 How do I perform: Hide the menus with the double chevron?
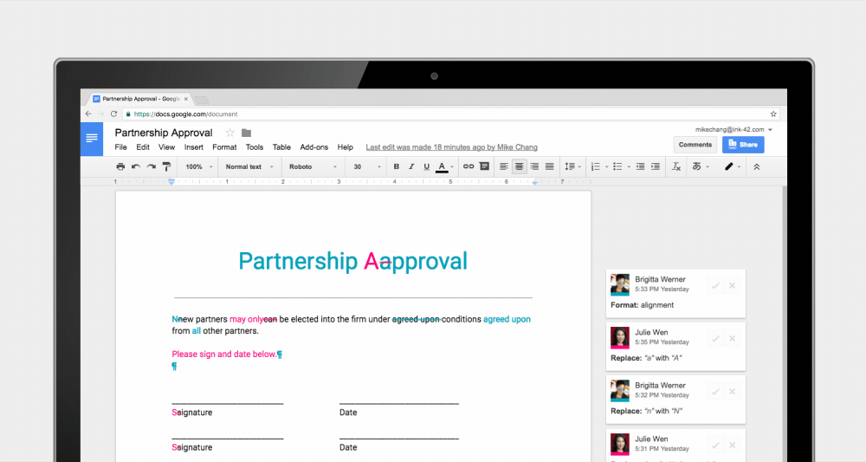pos(757,166)
